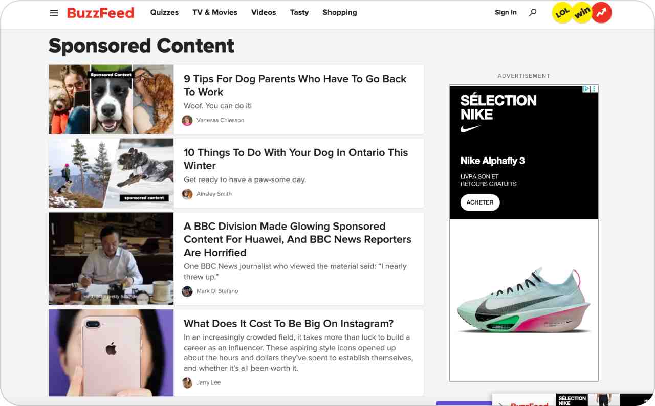Select the red trending arrow badge
Viewport: 655px width, 406px height.
(x=600, y=13)
